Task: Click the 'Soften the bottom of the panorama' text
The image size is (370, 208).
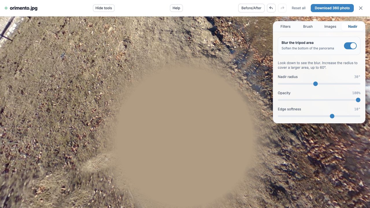Action: pos(308,48)
